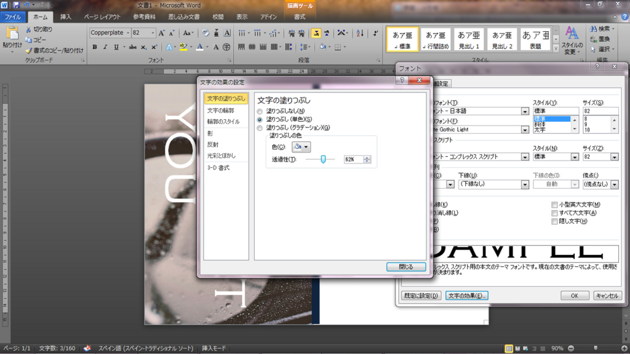The width and height of the screenshot is (630, 354).
Task: Switch to Insert (挿入) tab
Action: point(65,17)
